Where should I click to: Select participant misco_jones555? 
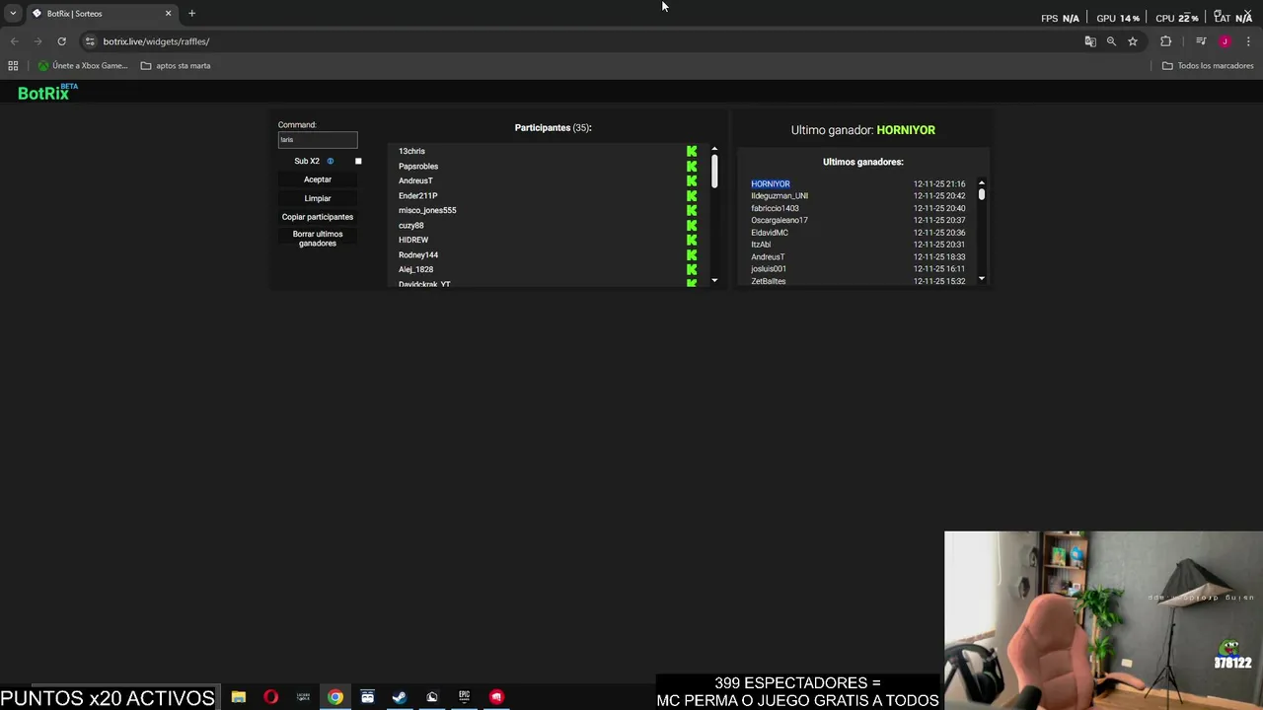pyautogui.click(x=427, y=210)
